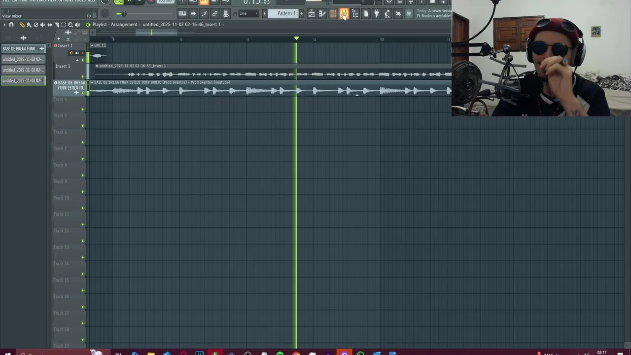The height and width of the screenshot is (355, 631).
Task: Toggle Song mode button
Action: click(119, 2)
